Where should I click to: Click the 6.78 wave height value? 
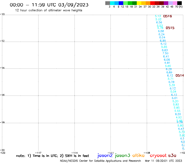[171, 82]
